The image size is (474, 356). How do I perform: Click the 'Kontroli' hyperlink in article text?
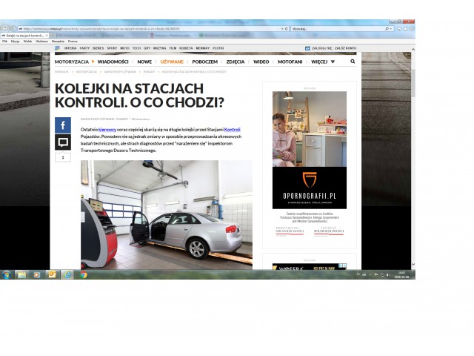pyautogui.click(x=232, y=130)
